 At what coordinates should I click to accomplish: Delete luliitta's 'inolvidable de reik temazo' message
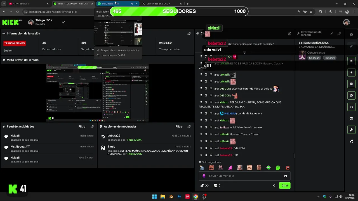click(201, 127)
